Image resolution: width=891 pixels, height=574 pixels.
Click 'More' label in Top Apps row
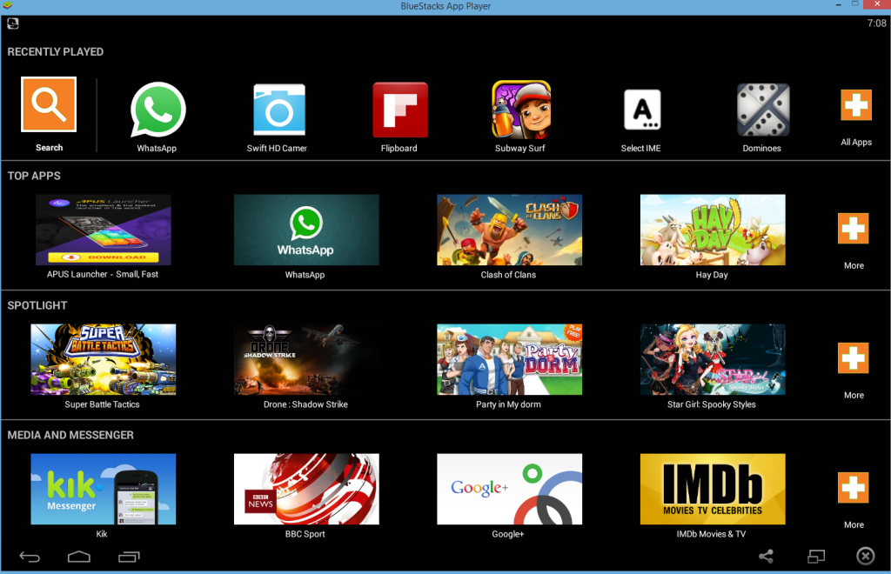[854, 266]
